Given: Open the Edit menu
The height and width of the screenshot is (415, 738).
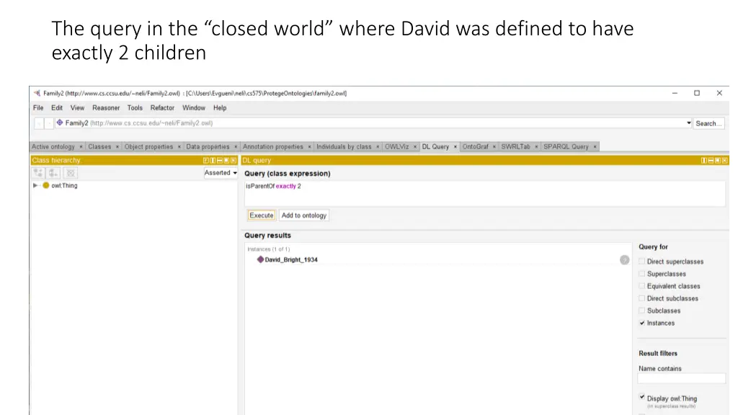Looking at the screenshot, I should coord(57,108).
